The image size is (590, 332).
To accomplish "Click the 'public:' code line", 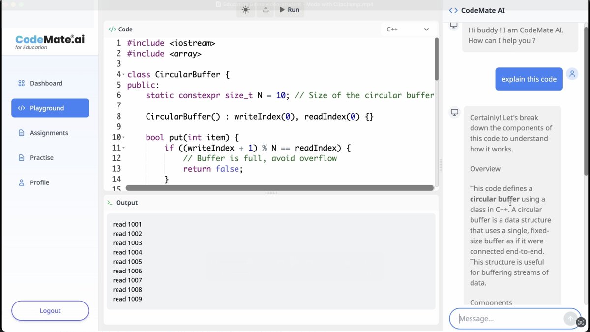I will (x=144, y=85).
